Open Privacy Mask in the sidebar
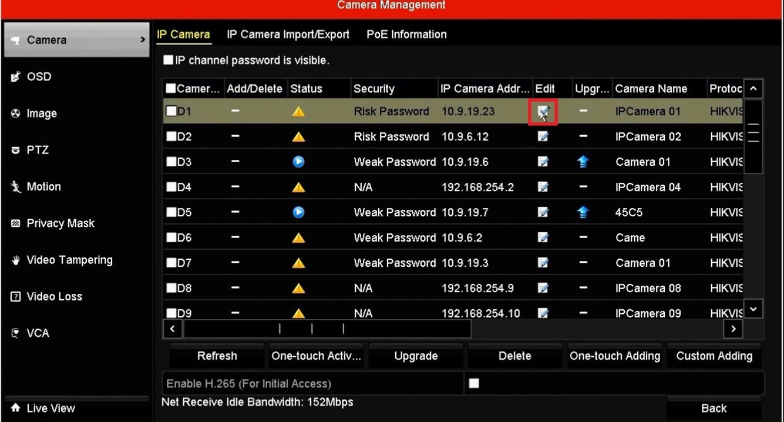 (x=60, y=223)
